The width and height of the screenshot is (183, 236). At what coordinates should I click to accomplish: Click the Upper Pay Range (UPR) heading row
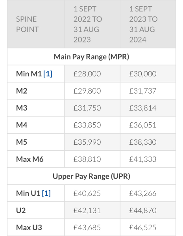tap(91, 176)
